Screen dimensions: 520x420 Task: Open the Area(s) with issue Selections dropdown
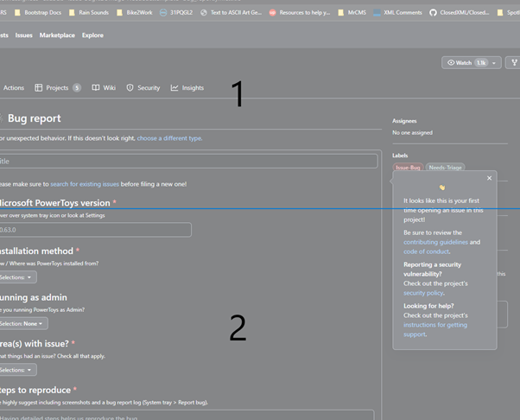click(x=18, y=370)
